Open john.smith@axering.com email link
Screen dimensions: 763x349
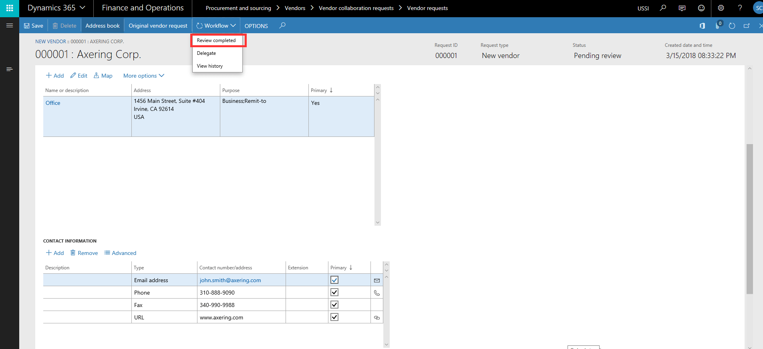click(230, 280)
